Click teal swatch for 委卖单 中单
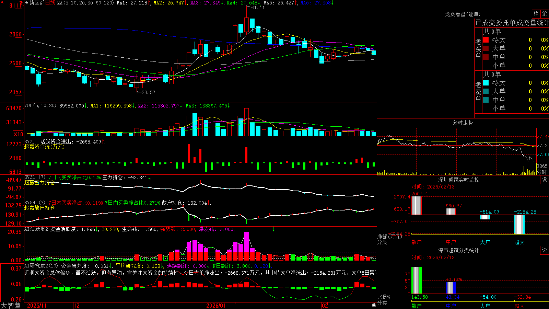Screen dimensions: 549x309 pos(486,100)
